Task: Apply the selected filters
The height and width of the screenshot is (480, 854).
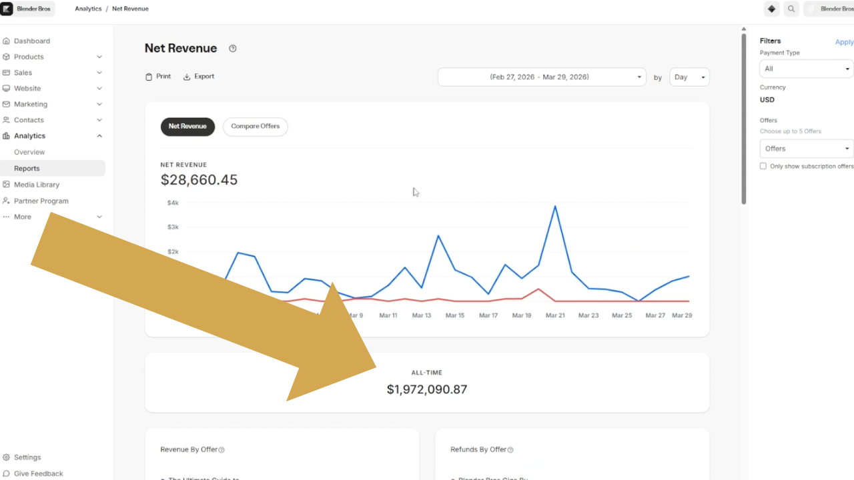Action: click(x=844, y=42)
